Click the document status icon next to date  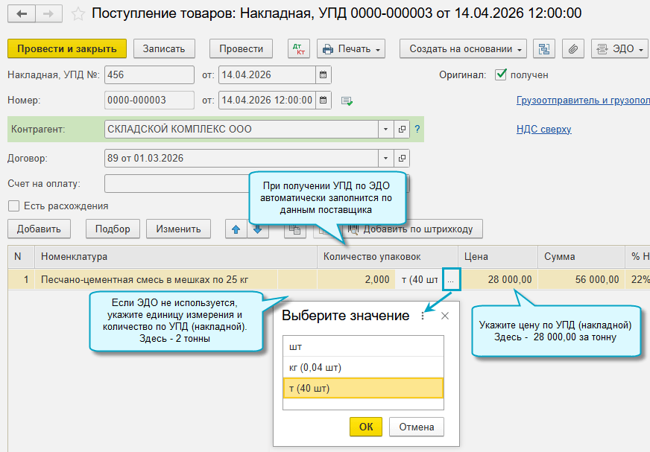(x=347, y=101)
